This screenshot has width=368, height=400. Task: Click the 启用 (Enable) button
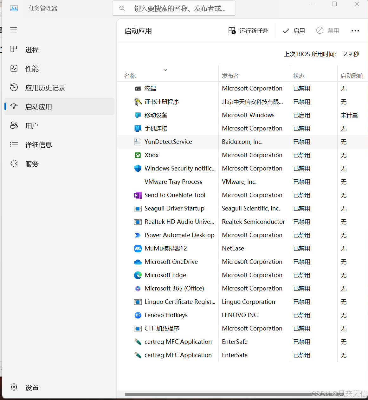[x=294, y=31]
